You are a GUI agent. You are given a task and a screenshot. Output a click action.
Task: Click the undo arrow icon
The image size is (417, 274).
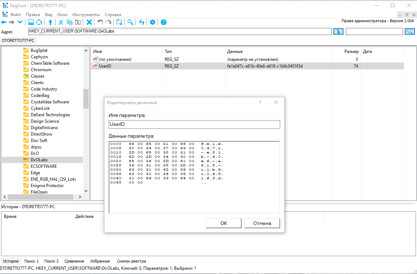[x=100, y=23]
